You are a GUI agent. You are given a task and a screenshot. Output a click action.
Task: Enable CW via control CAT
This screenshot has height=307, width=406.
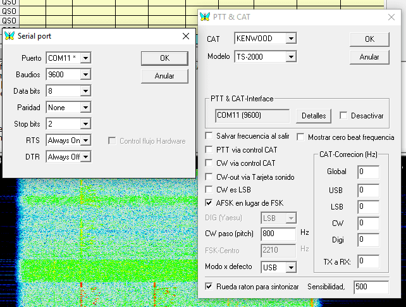pyautogui.click(x=209, y=163)
